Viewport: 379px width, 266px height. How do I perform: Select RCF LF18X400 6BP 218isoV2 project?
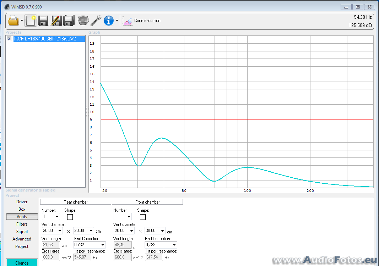(x=49, y=39)
